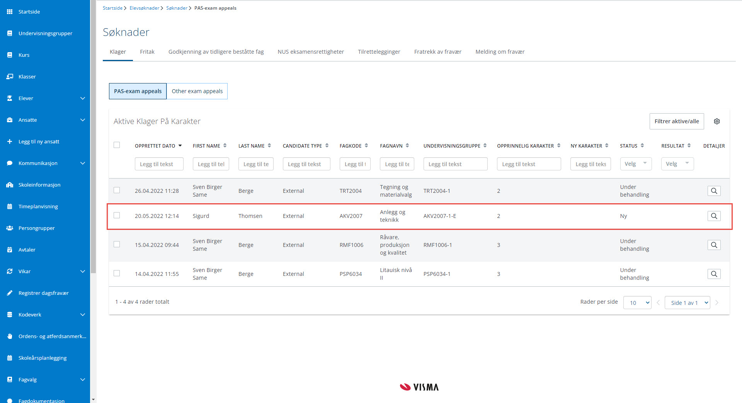This screenshot has height=403, width=742.
Task: Check the row dated 14.04.2022 11:55
Action: point(117,273)
